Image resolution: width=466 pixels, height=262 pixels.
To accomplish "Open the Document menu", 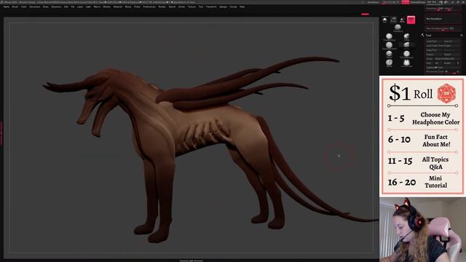I will point(34,7).
